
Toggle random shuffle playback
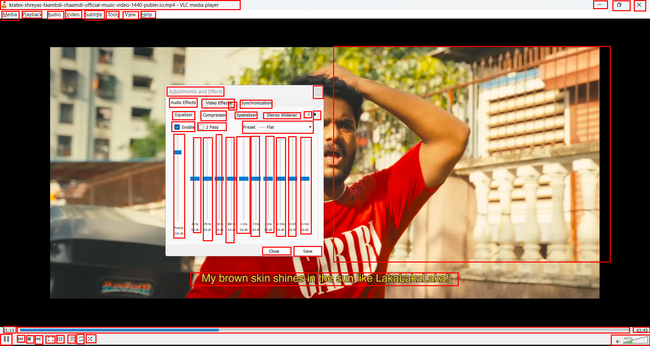tap(90, 339)
